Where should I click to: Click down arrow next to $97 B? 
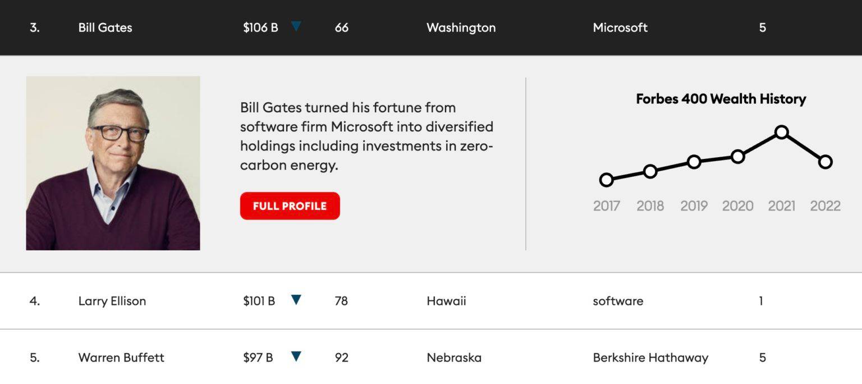(x=296, y=356)
